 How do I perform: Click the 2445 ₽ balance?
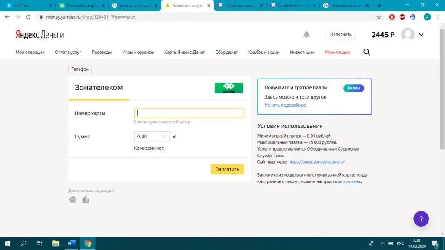[383, 35]
